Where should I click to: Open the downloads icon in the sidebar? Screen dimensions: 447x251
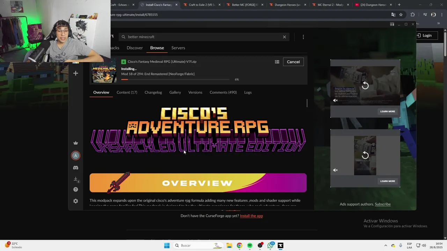[75, 179]
